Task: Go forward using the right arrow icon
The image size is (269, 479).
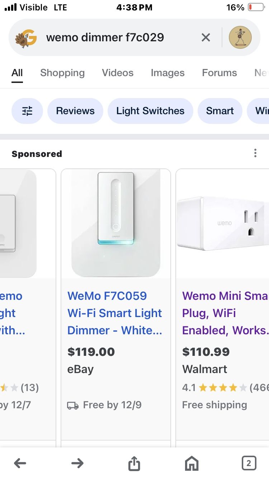Action: (77, 463)
